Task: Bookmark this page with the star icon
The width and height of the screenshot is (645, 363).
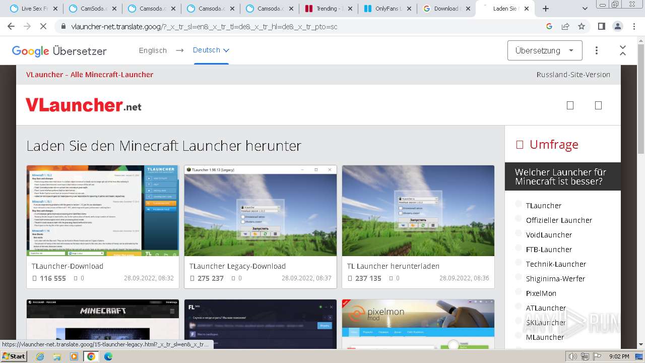Action: (582, 27)
